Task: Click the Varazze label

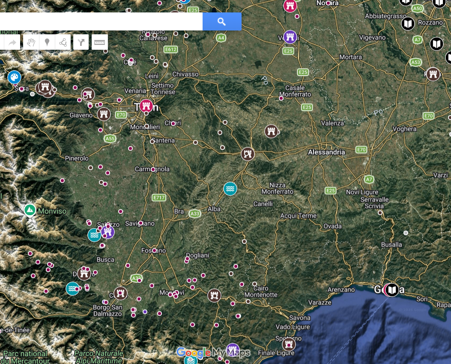Action: (320, 302)
